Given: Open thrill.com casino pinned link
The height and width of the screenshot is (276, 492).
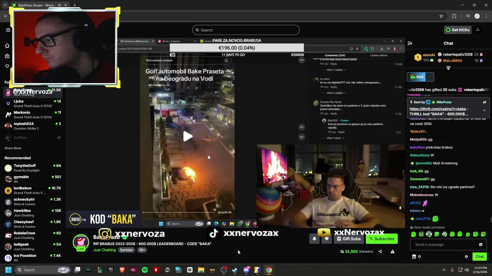Looking at the screenshot, I should tap(437, 109).
